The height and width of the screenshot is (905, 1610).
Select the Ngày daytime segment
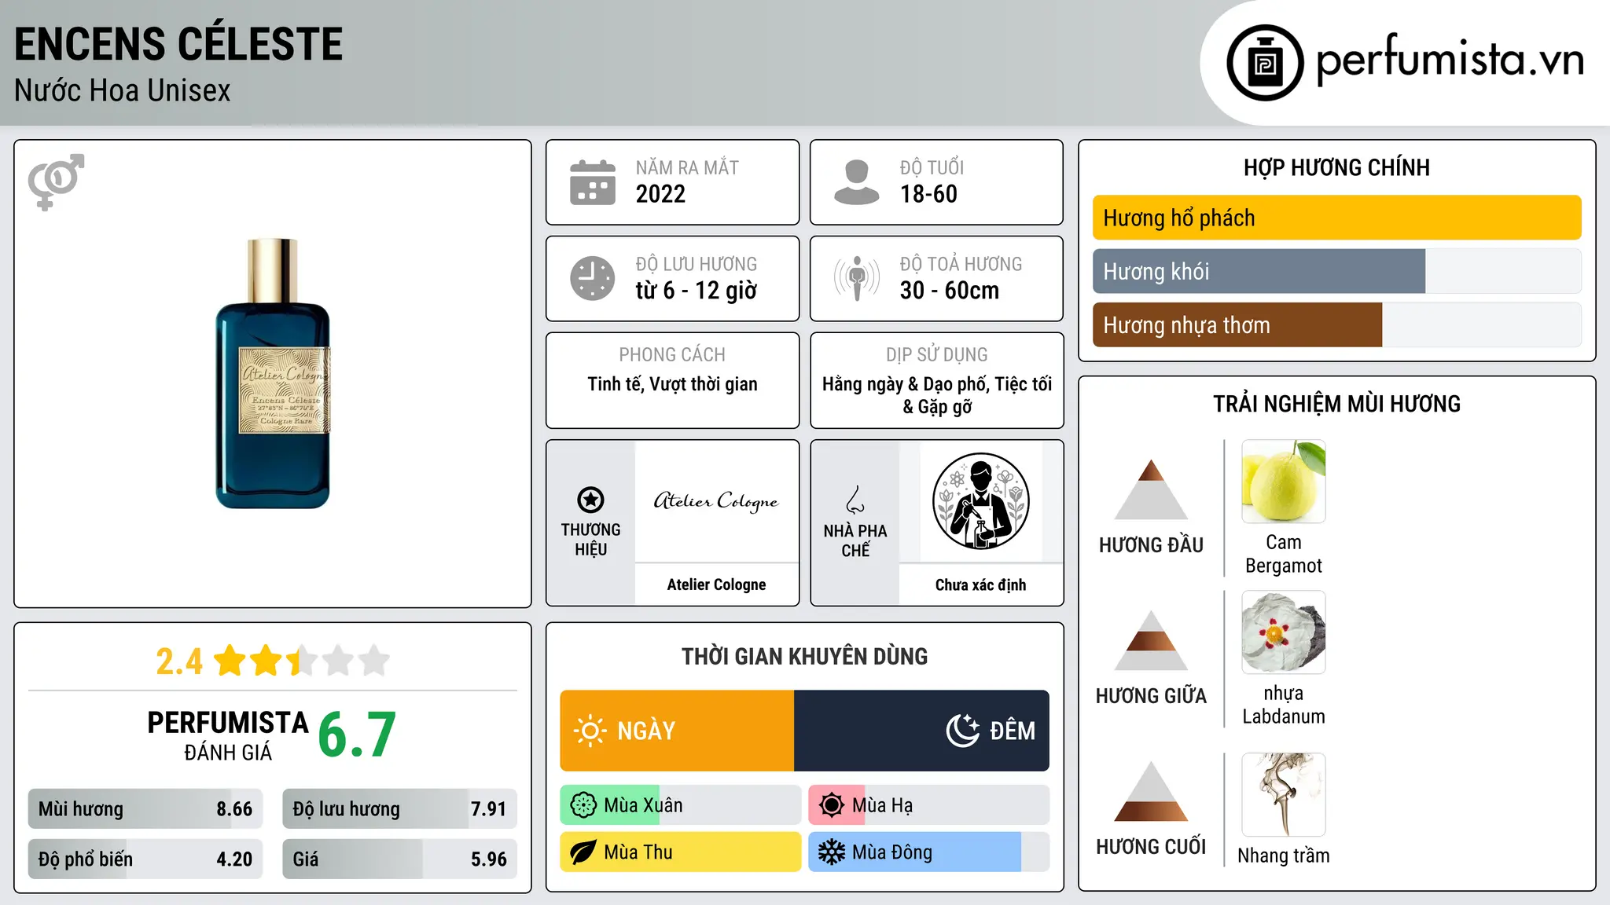point(677,731)
